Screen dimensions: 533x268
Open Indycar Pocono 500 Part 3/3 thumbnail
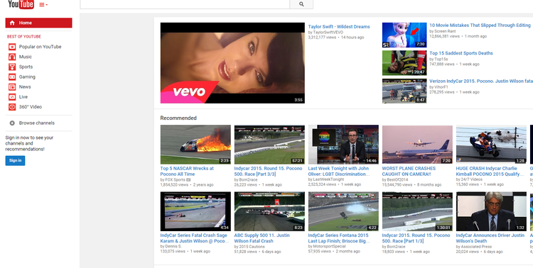[x=269, y=145]
